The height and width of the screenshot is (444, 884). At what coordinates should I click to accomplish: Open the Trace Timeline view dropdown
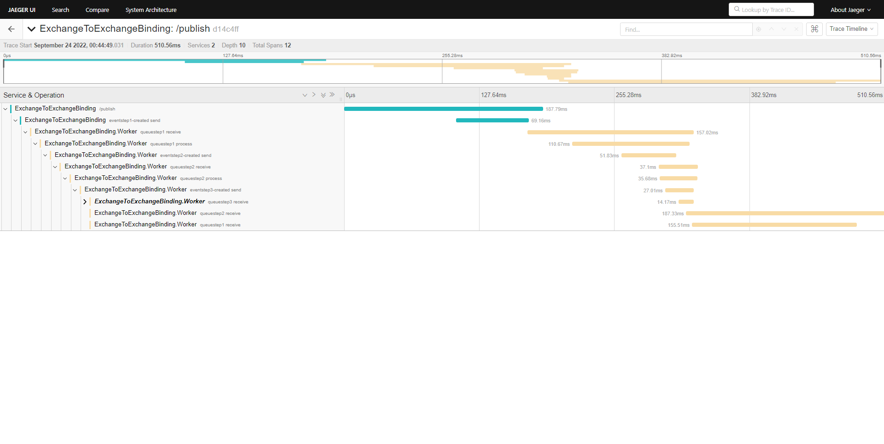(x=851, y=29)
